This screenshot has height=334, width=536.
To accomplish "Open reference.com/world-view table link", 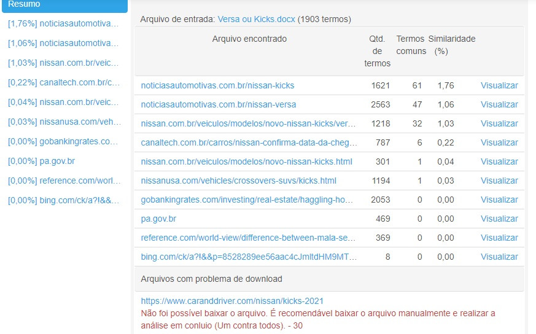I will (248, 238).
